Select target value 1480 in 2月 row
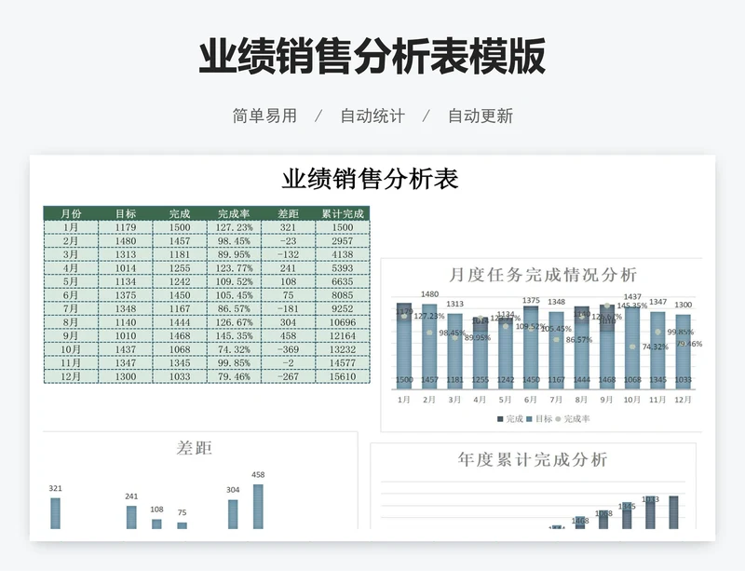Viewport: 745px width, 571px height. click(x=126, y=241)
